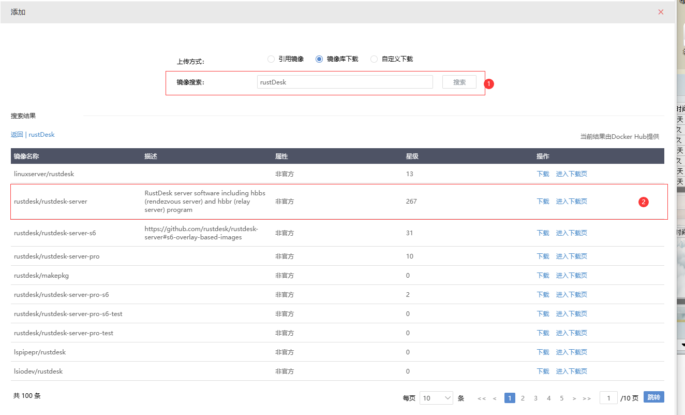Click the github.com rustdesk-server s6 description

click(201, 233)
